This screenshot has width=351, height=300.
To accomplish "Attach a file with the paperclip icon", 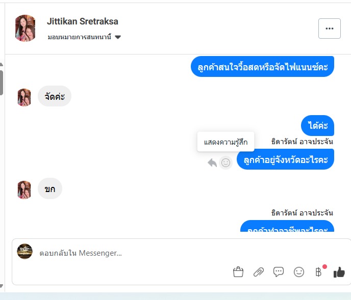I will 258,272.
